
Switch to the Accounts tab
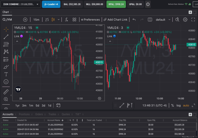(x=8, y=114)
